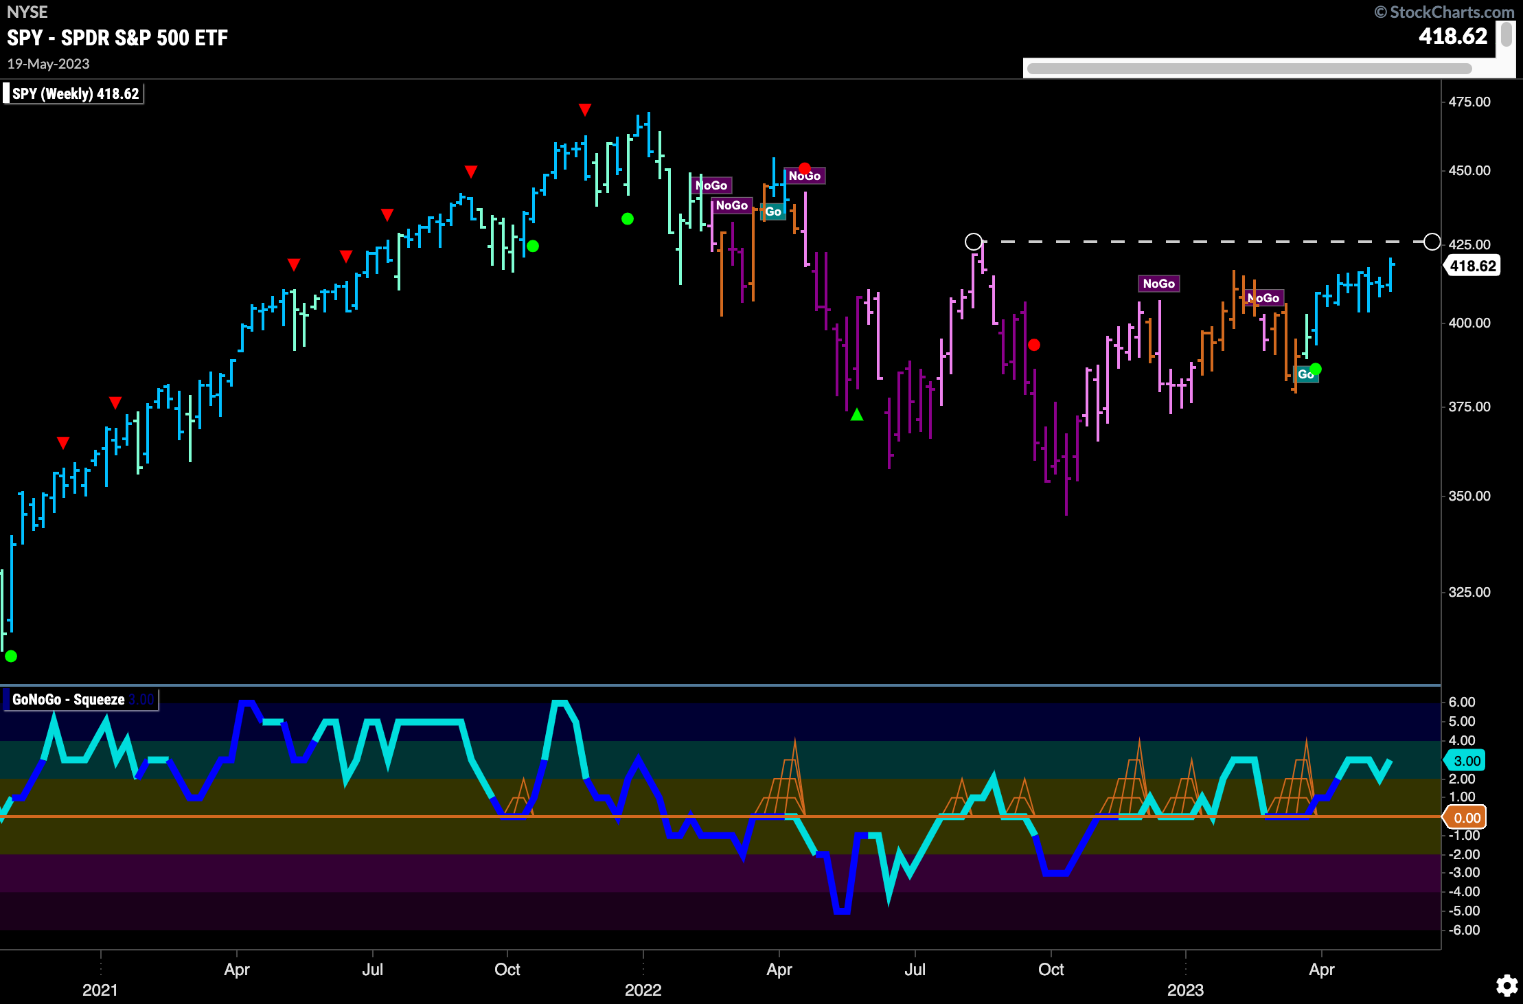This screenshot has width=1523, height=1004.
Task: Click the teal Go label near March 2023
Action: coord(1305,374)
